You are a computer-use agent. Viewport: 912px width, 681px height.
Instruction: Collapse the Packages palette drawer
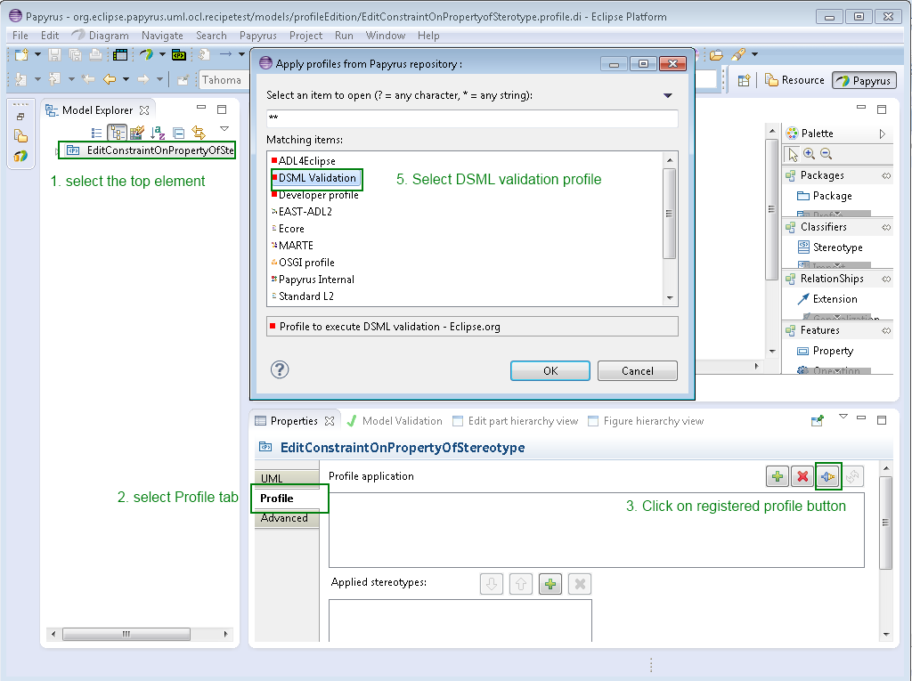(886, 175)
